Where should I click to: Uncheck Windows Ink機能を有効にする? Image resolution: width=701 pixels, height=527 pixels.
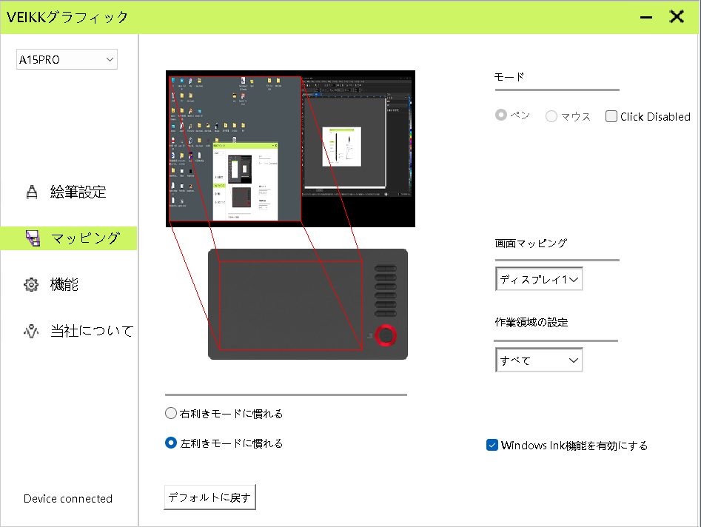[x=492, y=445]
